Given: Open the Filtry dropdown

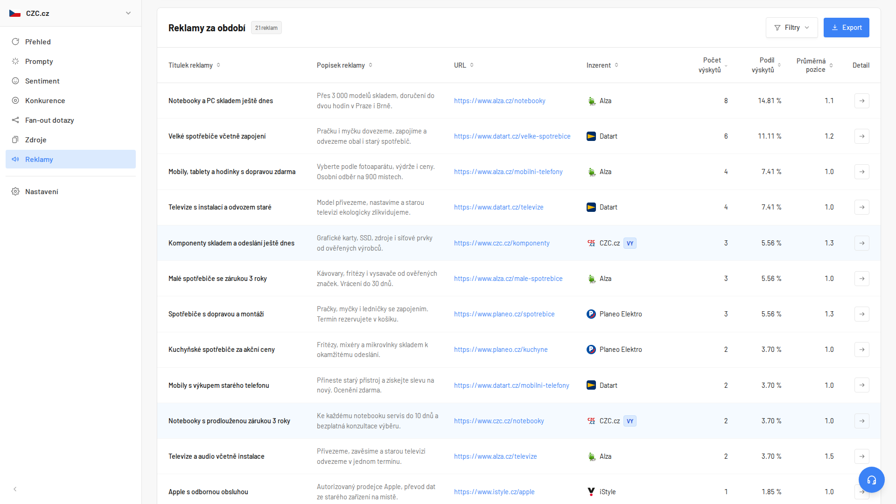Looking at the screenshot, I should click(x=791, y=28).
